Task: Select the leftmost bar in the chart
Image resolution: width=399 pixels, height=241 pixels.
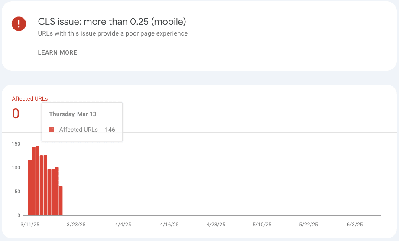Action: pyautogui.click(x=30, y=188)
